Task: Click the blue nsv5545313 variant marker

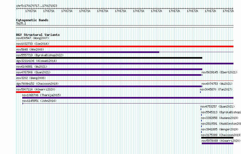Action: [201, 115]
